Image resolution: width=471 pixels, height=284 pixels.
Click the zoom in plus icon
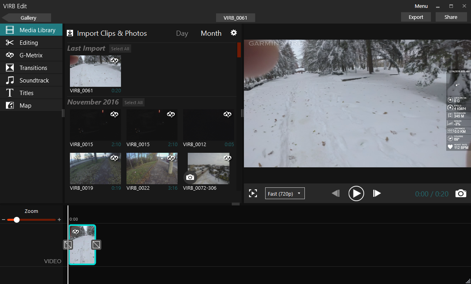[x=59, y=220]
